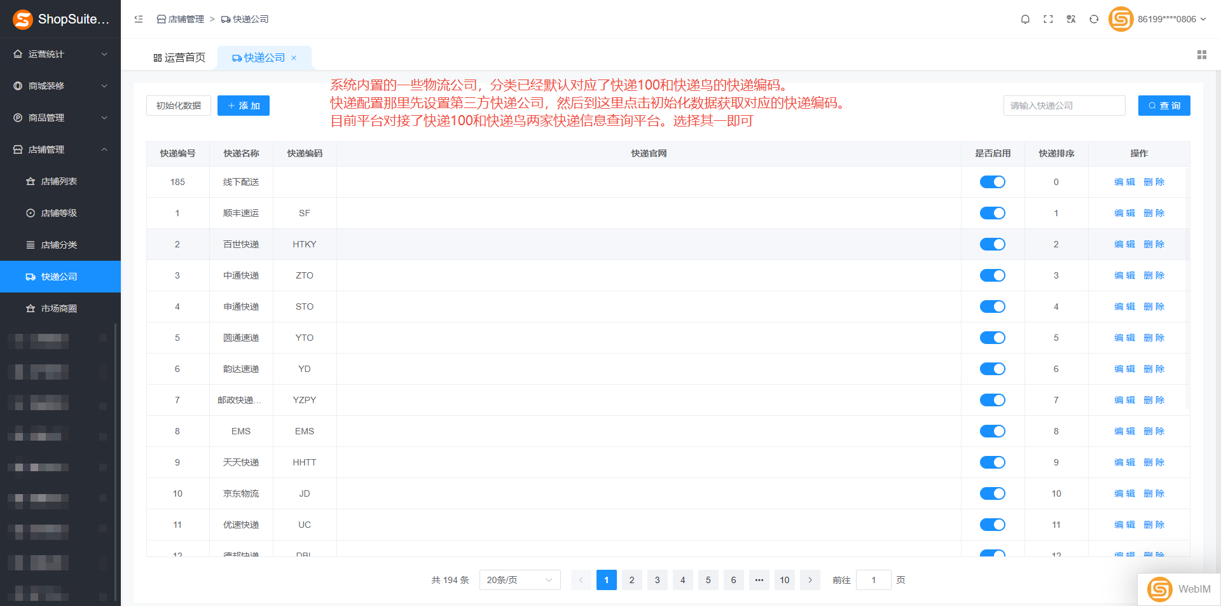The image size is (1221, 606).
Task: Open 店铺列表 in the sidebar
Action: pyautogui.click(x=59, y=181)
